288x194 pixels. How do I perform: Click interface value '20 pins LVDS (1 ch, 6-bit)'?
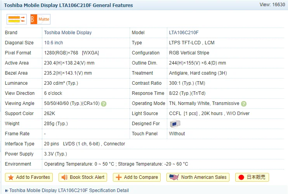72,144
